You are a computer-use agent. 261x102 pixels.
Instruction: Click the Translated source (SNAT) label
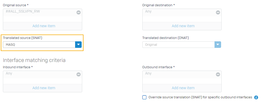tap(23, 38)
